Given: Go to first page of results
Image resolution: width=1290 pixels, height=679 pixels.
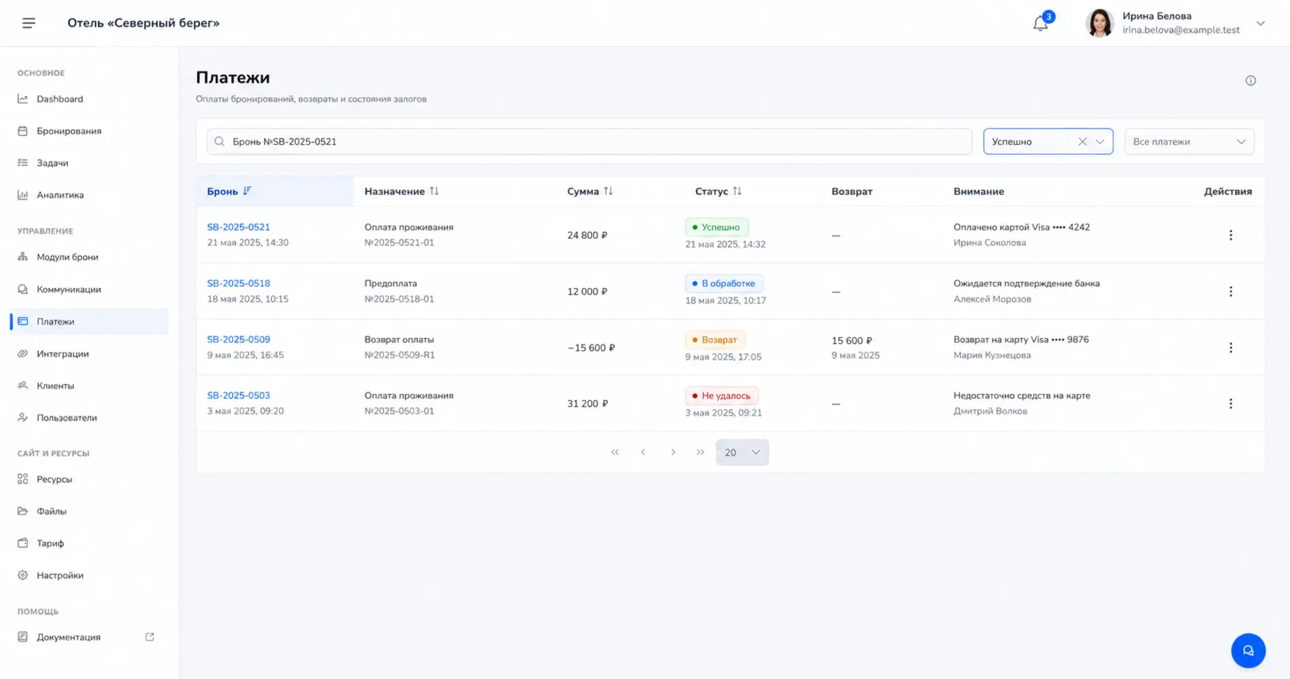Looking at the screenshot, I should (614, 452).
